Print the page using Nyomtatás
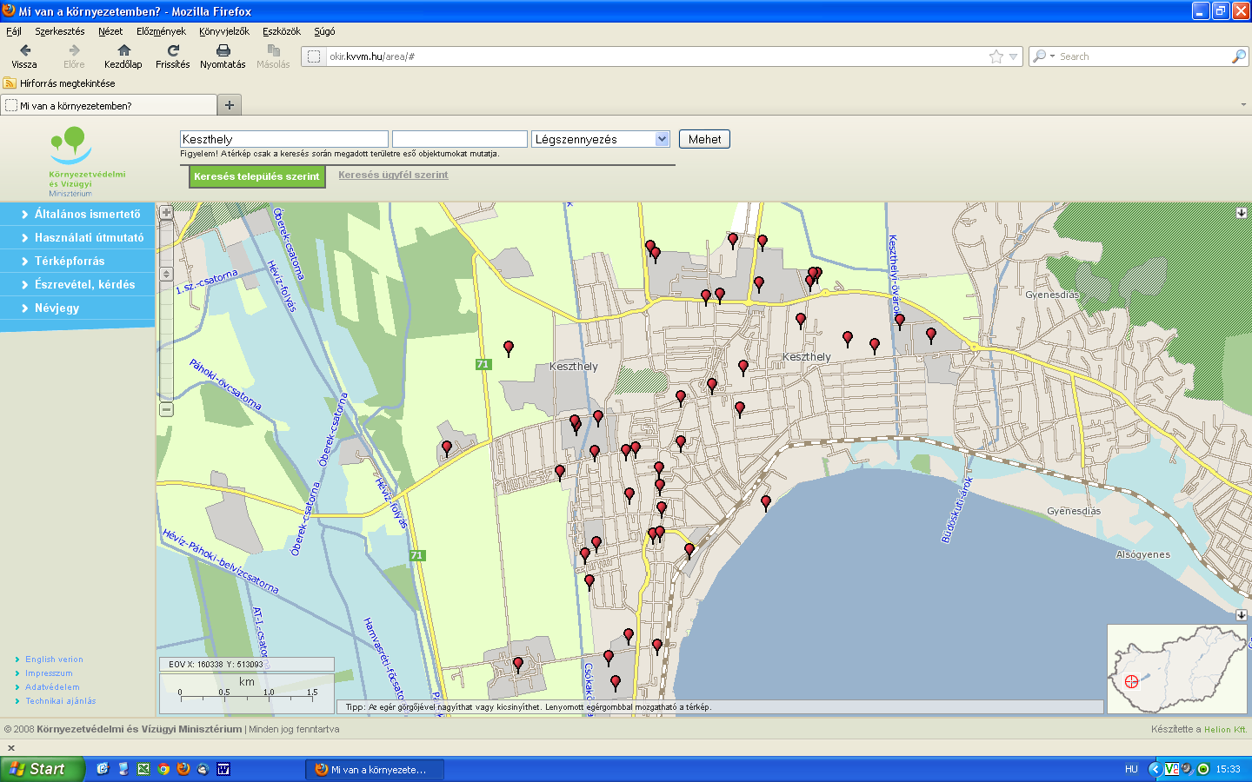 click(x=223, y=56)
